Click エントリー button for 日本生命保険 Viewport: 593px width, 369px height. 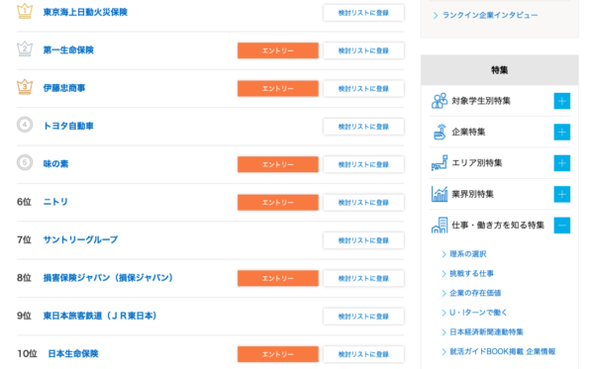[x=278, y=354]
